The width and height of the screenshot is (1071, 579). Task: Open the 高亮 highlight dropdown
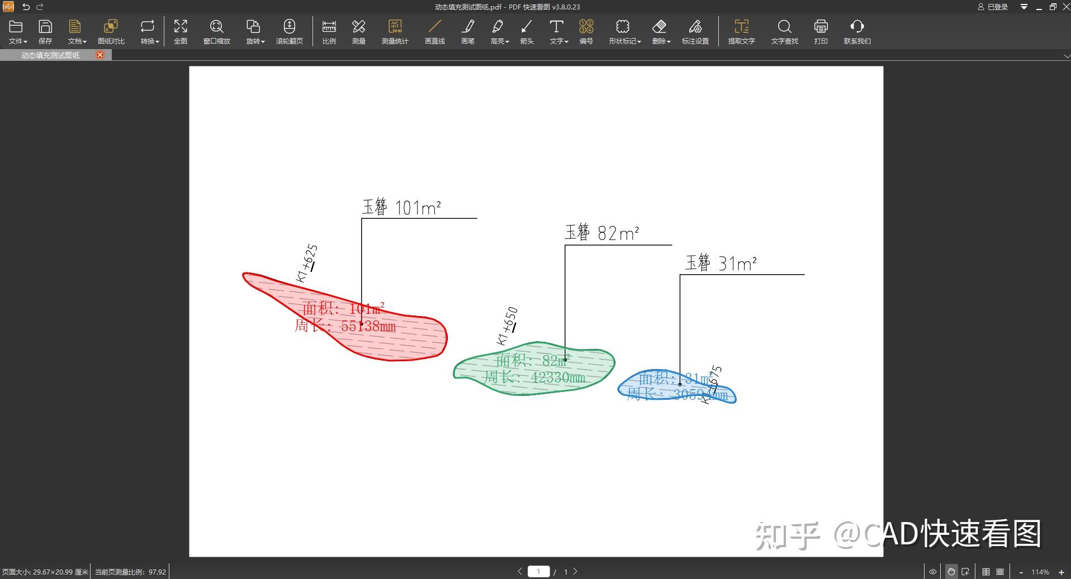point(498,31)
